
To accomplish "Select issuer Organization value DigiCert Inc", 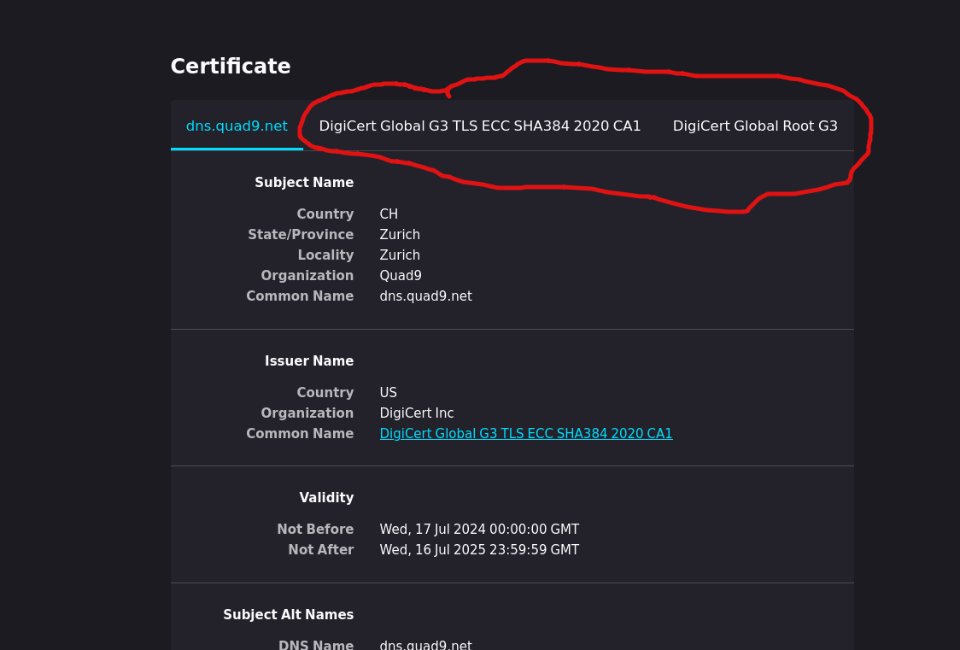I will pos(416,413).
